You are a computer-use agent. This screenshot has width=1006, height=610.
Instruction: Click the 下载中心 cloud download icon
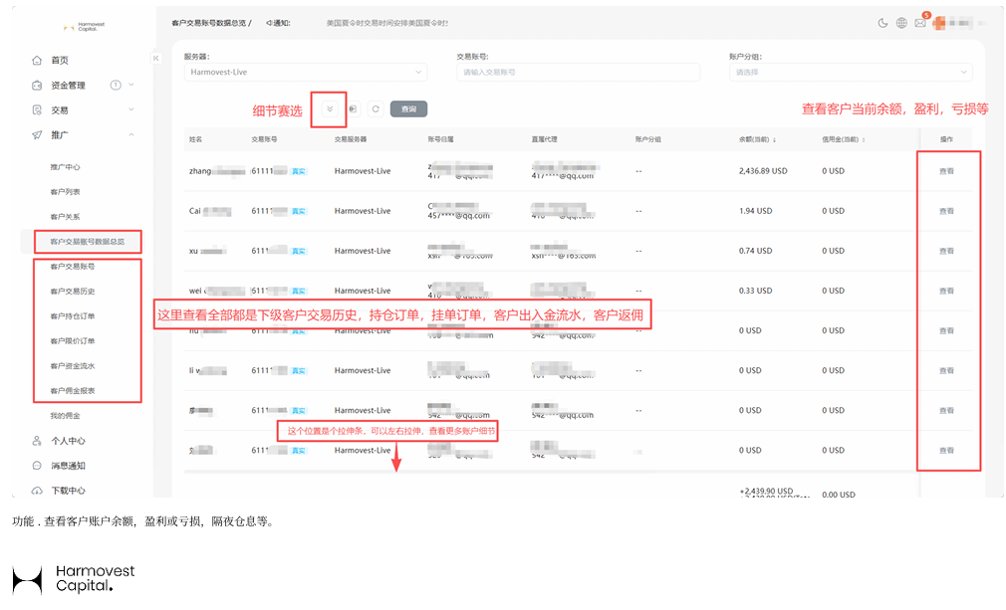tap(37, 491)
